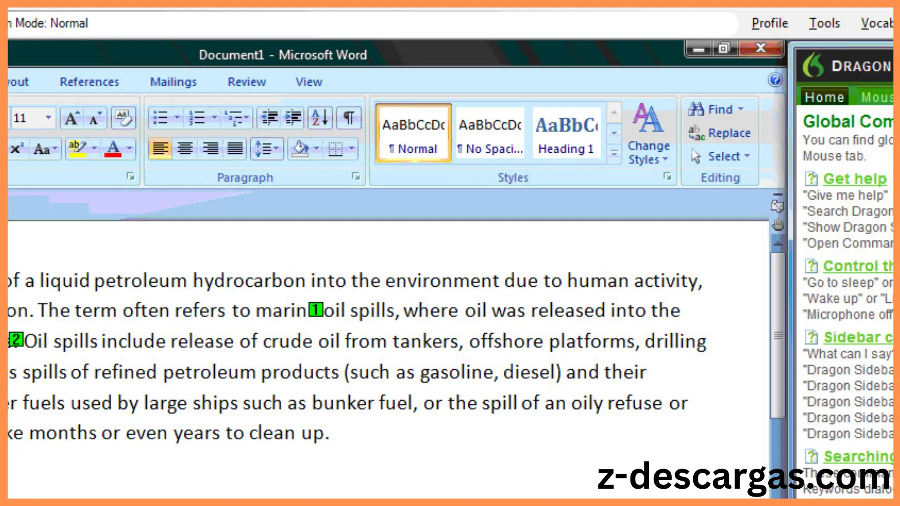
Task: Open the References ribbon tab
Action: 89,82
